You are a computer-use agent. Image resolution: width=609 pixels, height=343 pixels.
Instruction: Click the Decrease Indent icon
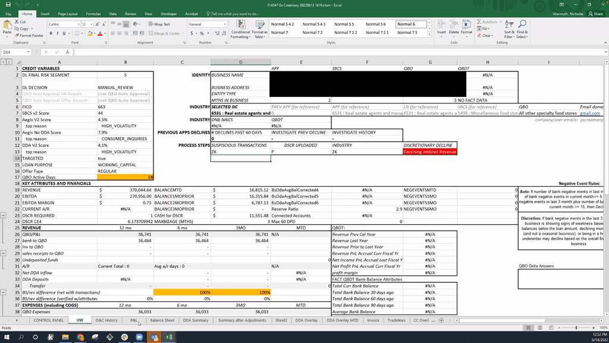(x=134, y=33)
